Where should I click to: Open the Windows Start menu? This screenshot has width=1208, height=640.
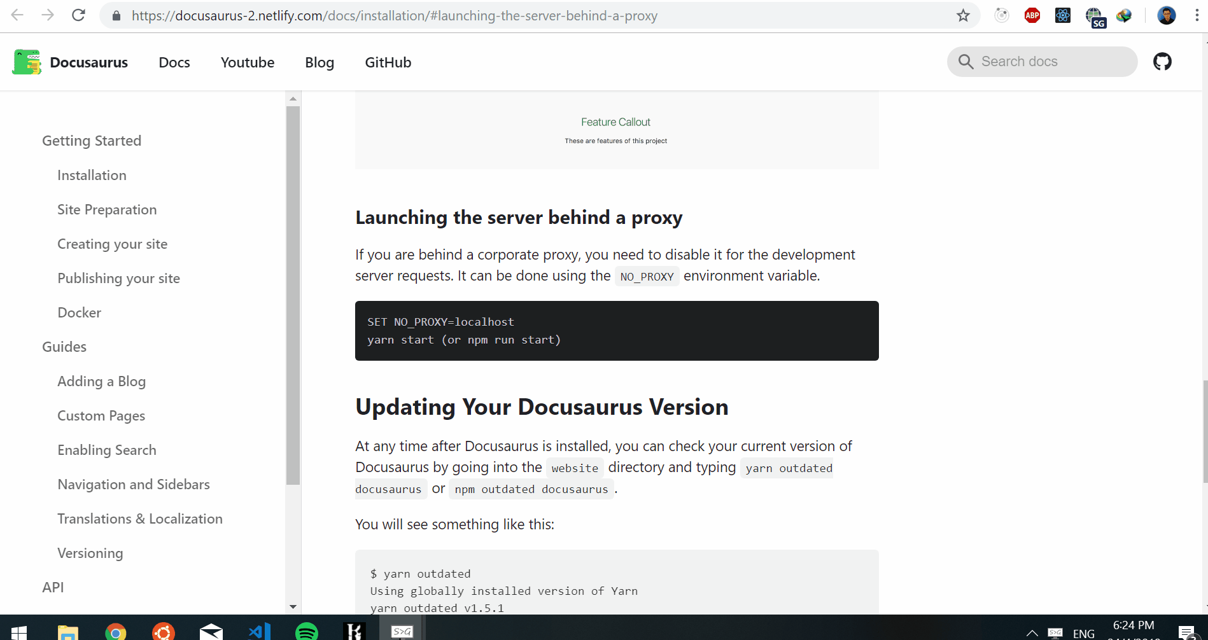(x=19, y=632)
